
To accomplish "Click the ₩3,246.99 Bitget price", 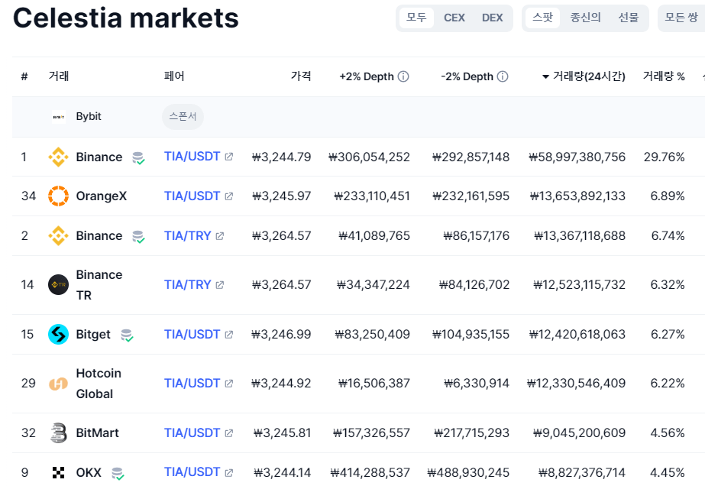I will coord(281,335).
